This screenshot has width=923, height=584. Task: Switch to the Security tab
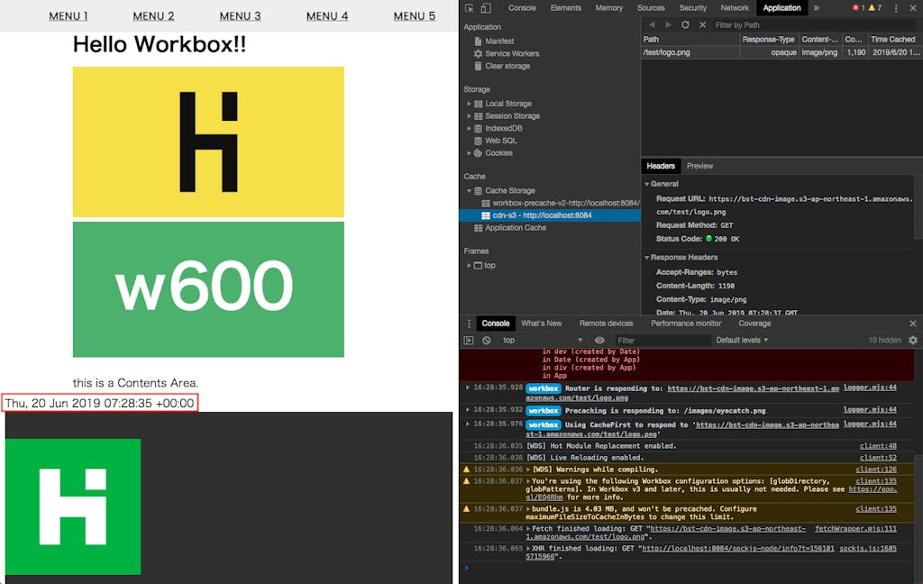(693, 8)
